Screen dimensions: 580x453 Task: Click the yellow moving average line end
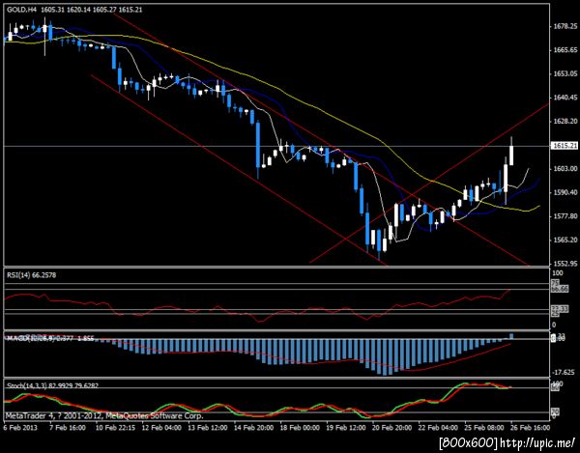(539, 206)
